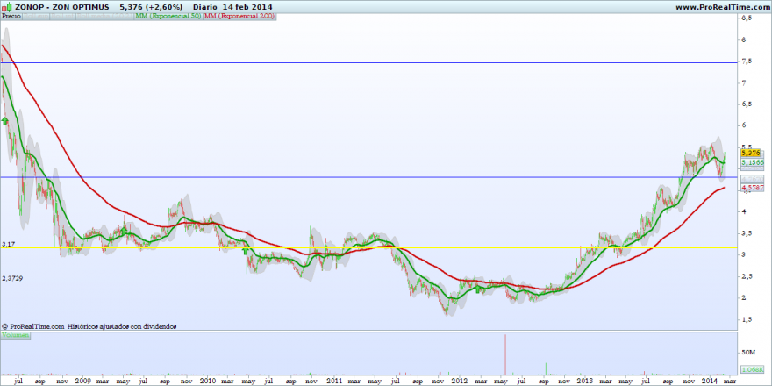The height and width of the screenshot is (386, 772).
Task: Click the green 5,1566 moving average tag
Action: point(752,161)
